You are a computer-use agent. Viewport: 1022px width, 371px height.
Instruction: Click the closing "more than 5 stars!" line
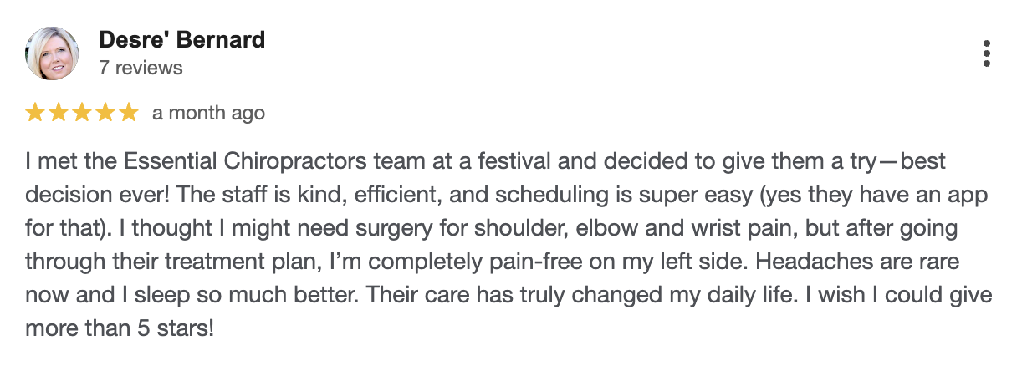click(120, 328)
